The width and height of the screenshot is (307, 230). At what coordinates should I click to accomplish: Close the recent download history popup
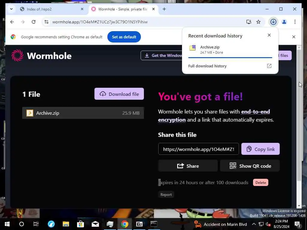(269, 35)
